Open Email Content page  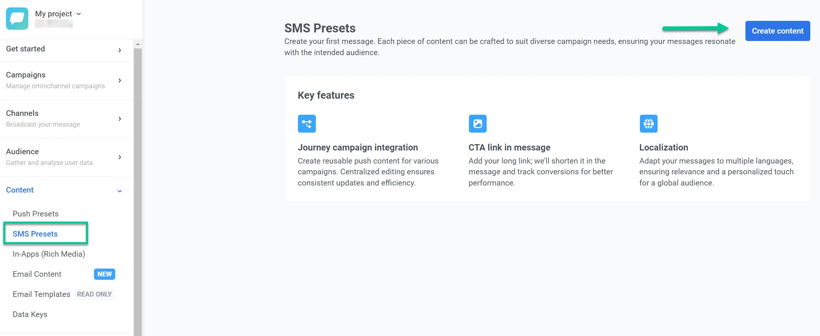point(37,274)
